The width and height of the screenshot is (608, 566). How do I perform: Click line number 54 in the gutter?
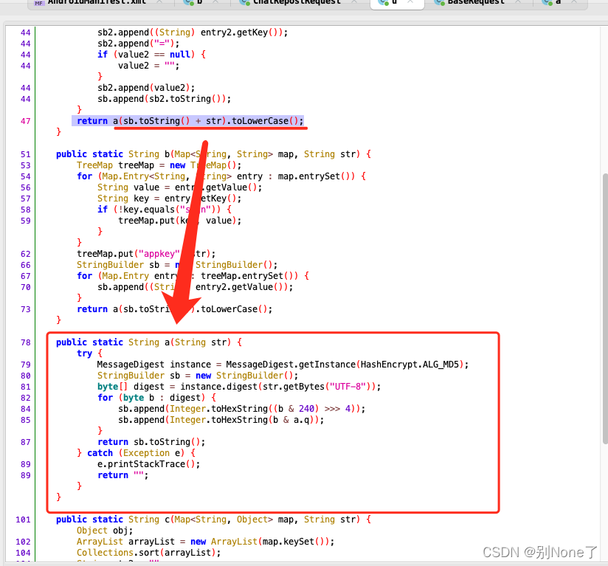point(26,176)
